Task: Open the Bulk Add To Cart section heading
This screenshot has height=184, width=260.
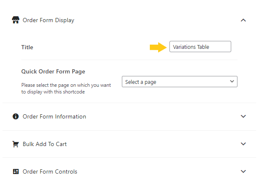Action: pyautogui.click(x=45, y=144)
